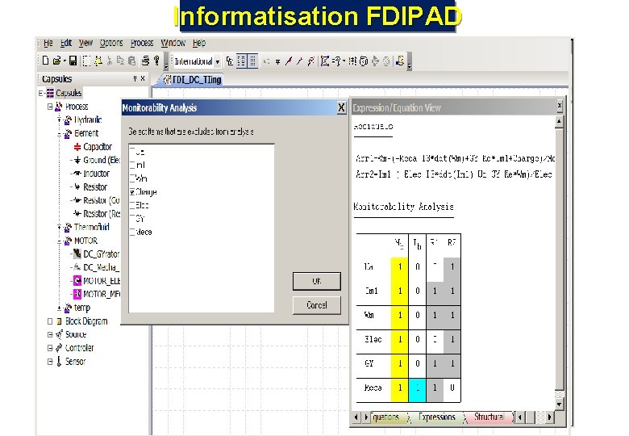Expand the Sensor tree node
Screen dimensions: 629x436
tap(50, 362)
